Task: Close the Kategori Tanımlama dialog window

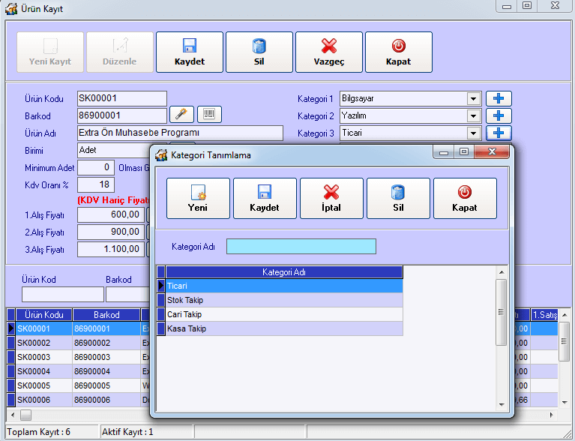Action: tap(492, 151)
